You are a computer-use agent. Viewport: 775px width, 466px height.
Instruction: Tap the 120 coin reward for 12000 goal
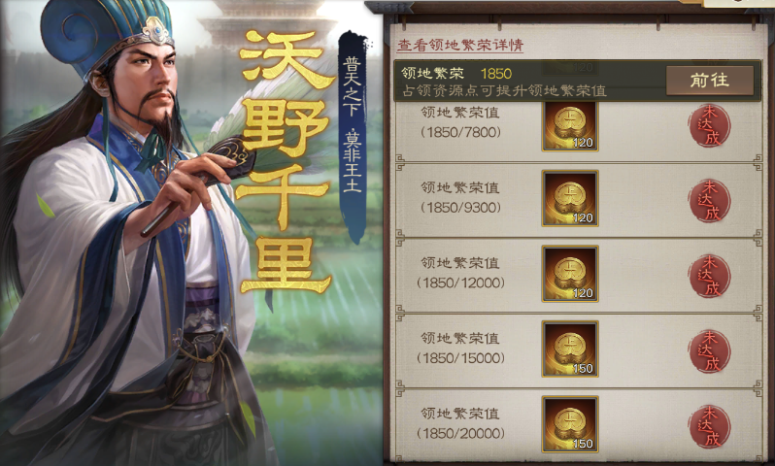tap(570, 273)
